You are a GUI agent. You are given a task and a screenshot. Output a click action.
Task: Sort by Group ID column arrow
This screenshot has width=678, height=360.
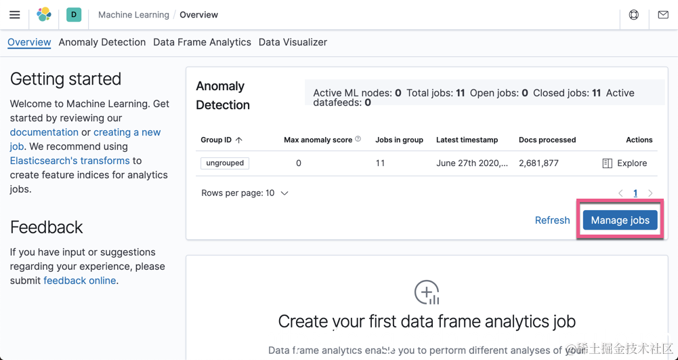tap(239, 140)
